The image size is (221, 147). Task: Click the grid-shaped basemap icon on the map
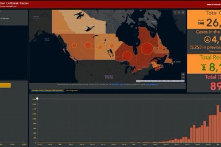[183, 13]
